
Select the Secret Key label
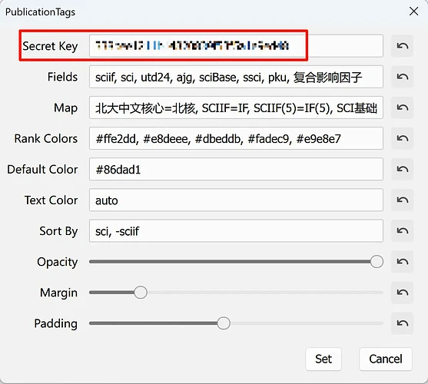pos(50,46)
